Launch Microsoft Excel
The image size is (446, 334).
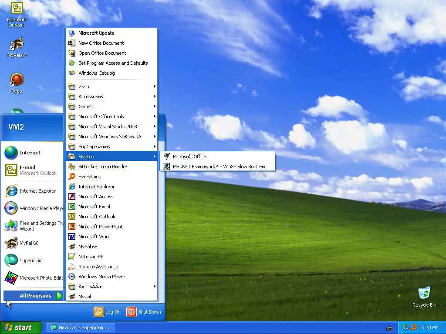[x=111, y=207]
